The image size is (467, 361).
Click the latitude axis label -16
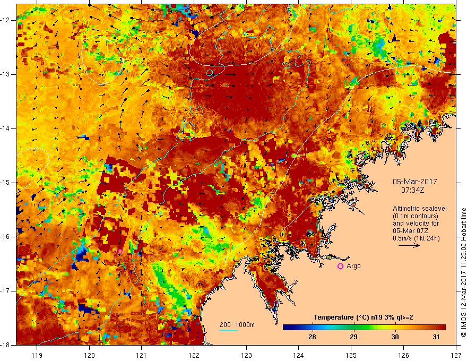click(x=5, y=237)
